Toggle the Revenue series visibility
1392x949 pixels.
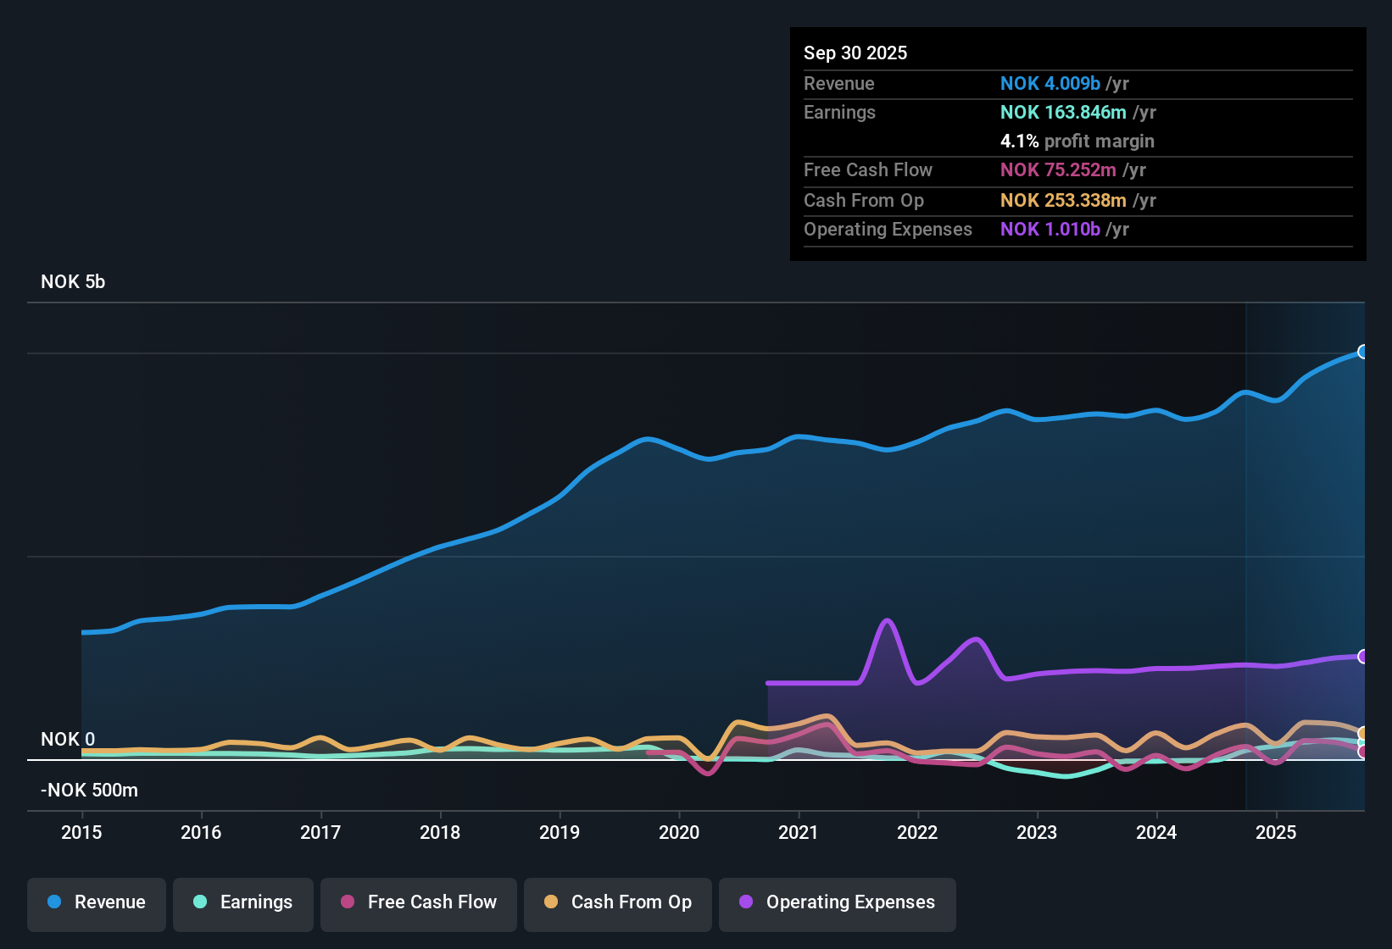[x=96, y=902]
